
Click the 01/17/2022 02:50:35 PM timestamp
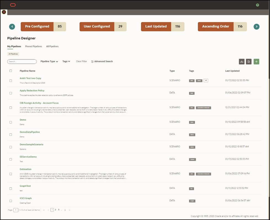(x=237, y=80)
